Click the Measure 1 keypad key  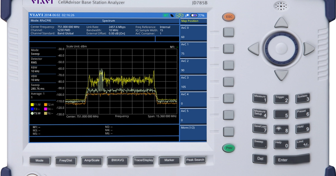pos(260,98)
